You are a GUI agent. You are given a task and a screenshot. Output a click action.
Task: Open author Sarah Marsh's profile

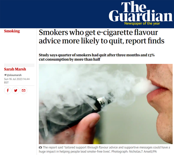pyautogui.click(x=15, y=69)
